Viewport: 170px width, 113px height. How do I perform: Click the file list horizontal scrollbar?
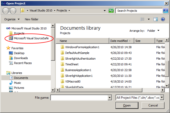110,90
